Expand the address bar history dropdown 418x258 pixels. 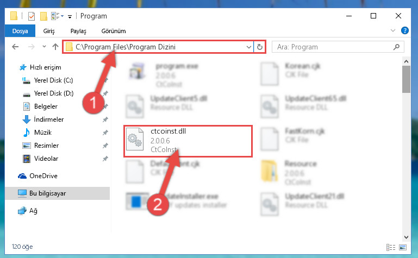[x=249, y=47]
